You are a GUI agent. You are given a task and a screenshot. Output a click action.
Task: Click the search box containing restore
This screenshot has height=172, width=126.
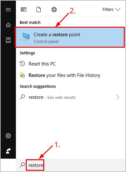click(71, 165)
